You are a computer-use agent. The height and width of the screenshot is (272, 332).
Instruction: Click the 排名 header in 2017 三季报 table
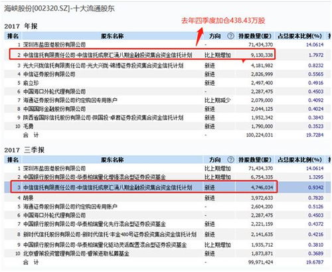point(13,160)
